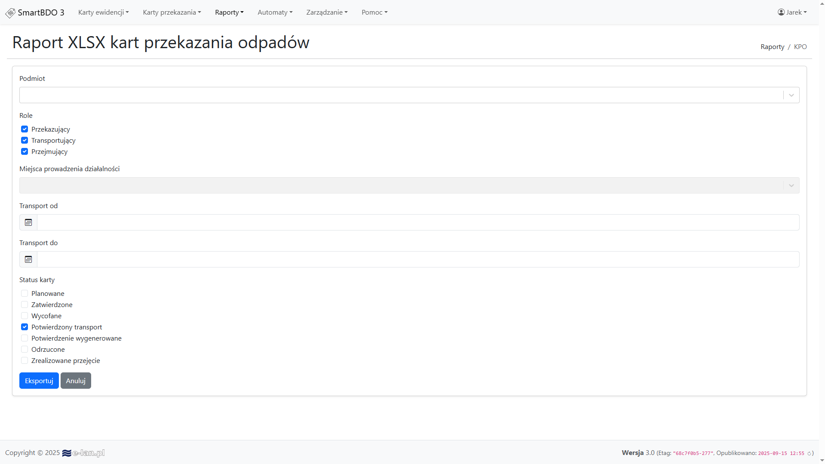Viewport: 825px width, 464px height.
Task: Open calendar icon for Transport do
Action: (x=28, y=259)
